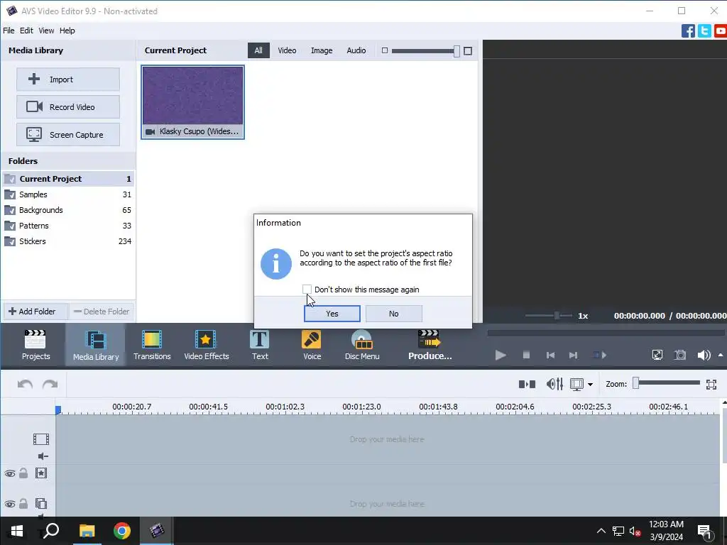727x545 pixels.
Task: Open the Disc Menu section
Action: pyautogui.click(x=362, y=345)
